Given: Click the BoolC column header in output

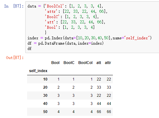Looking at the screenshot, I should (69, 63).
